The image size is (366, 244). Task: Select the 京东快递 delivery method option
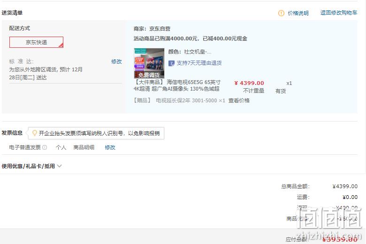pyautogui.click(x=36, y=42)
